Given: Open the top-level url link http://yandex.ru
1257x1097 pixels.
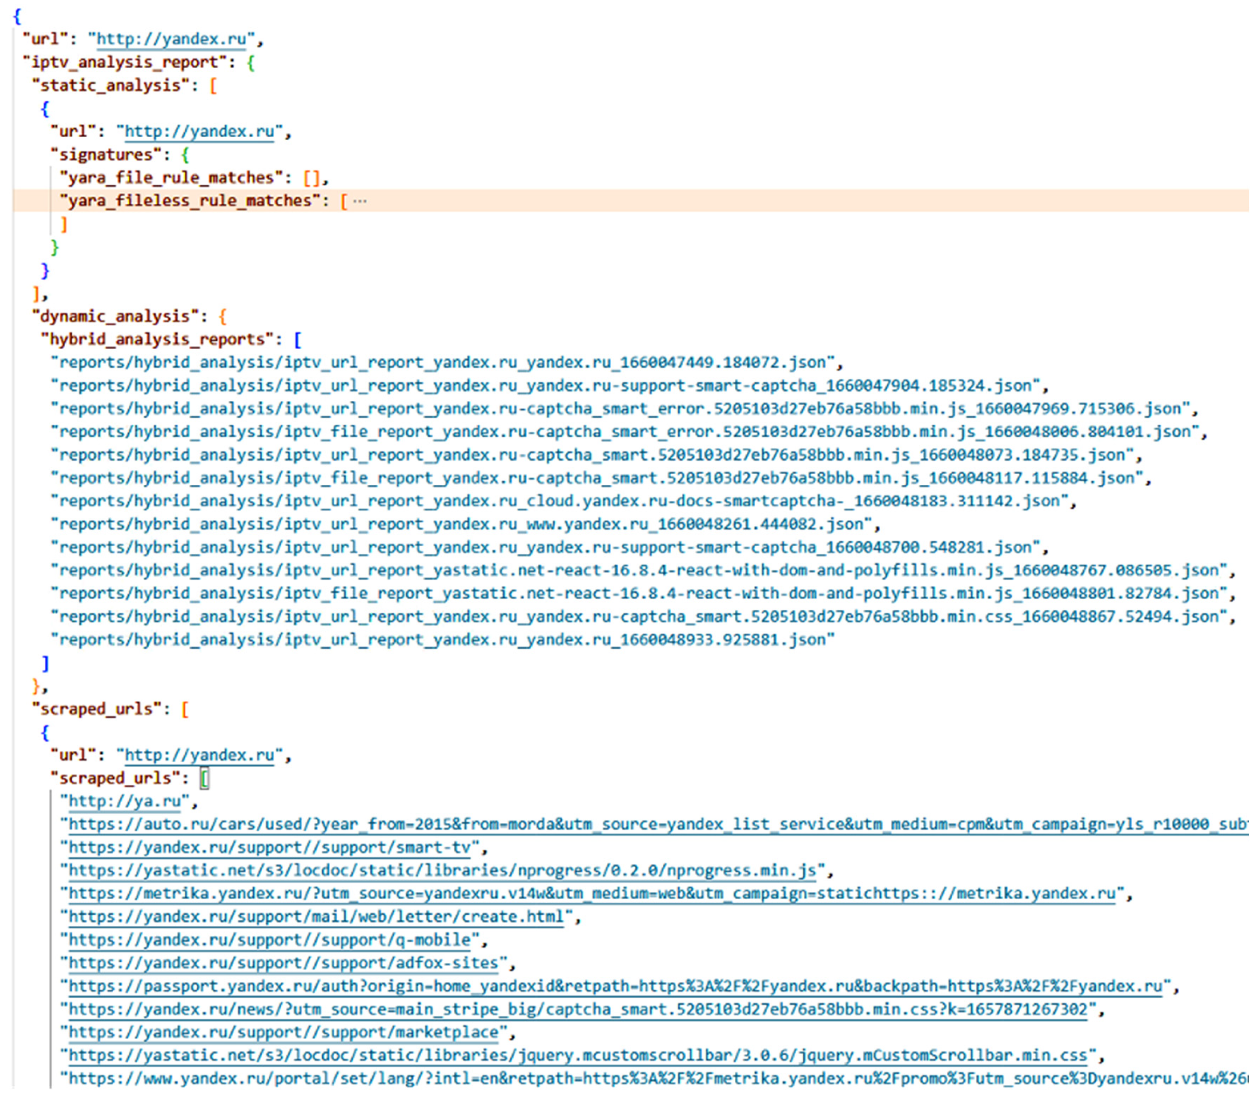Looking at the screenshot, I should point(171,39).
